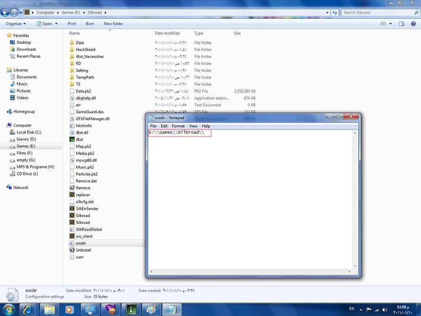Open Yahoo Messenger taskbar icon

(111, 310)
